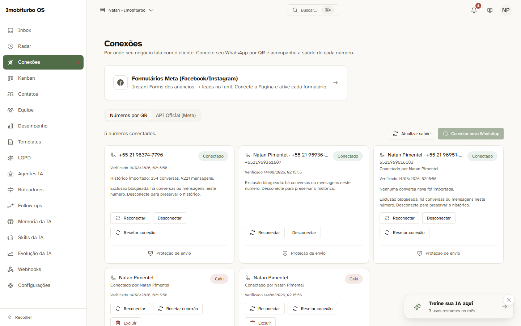Open Equipe in the sidebar
521x326 pixels.
[43, 110]
